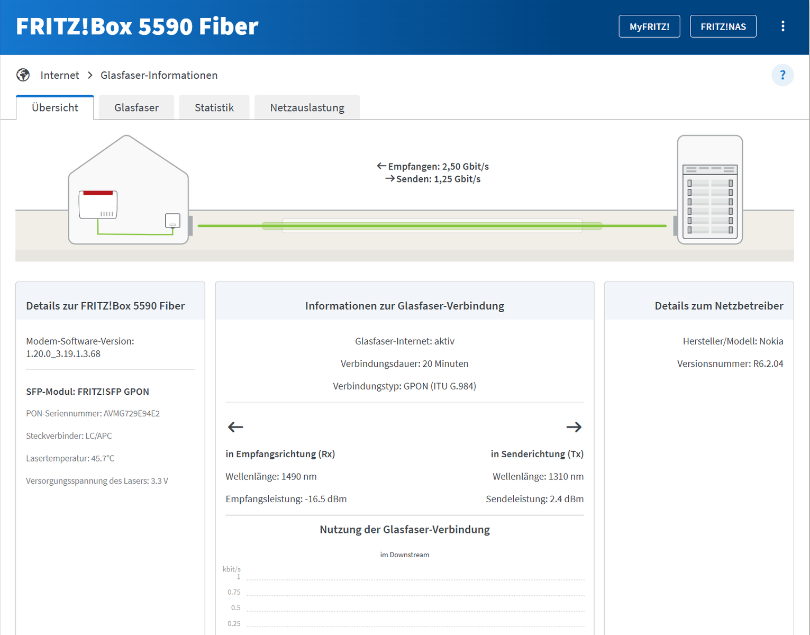Open the FRITZ!NAS page
The width and height of the screenshot is (810, 635).
(x=723, y=26)
